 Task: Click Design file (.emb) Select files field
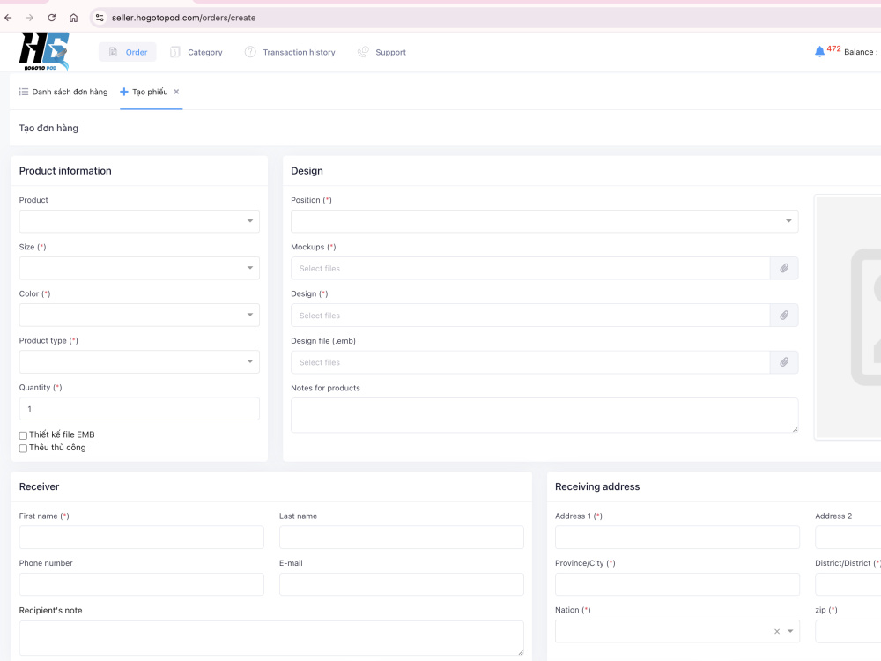click(530, 362)
